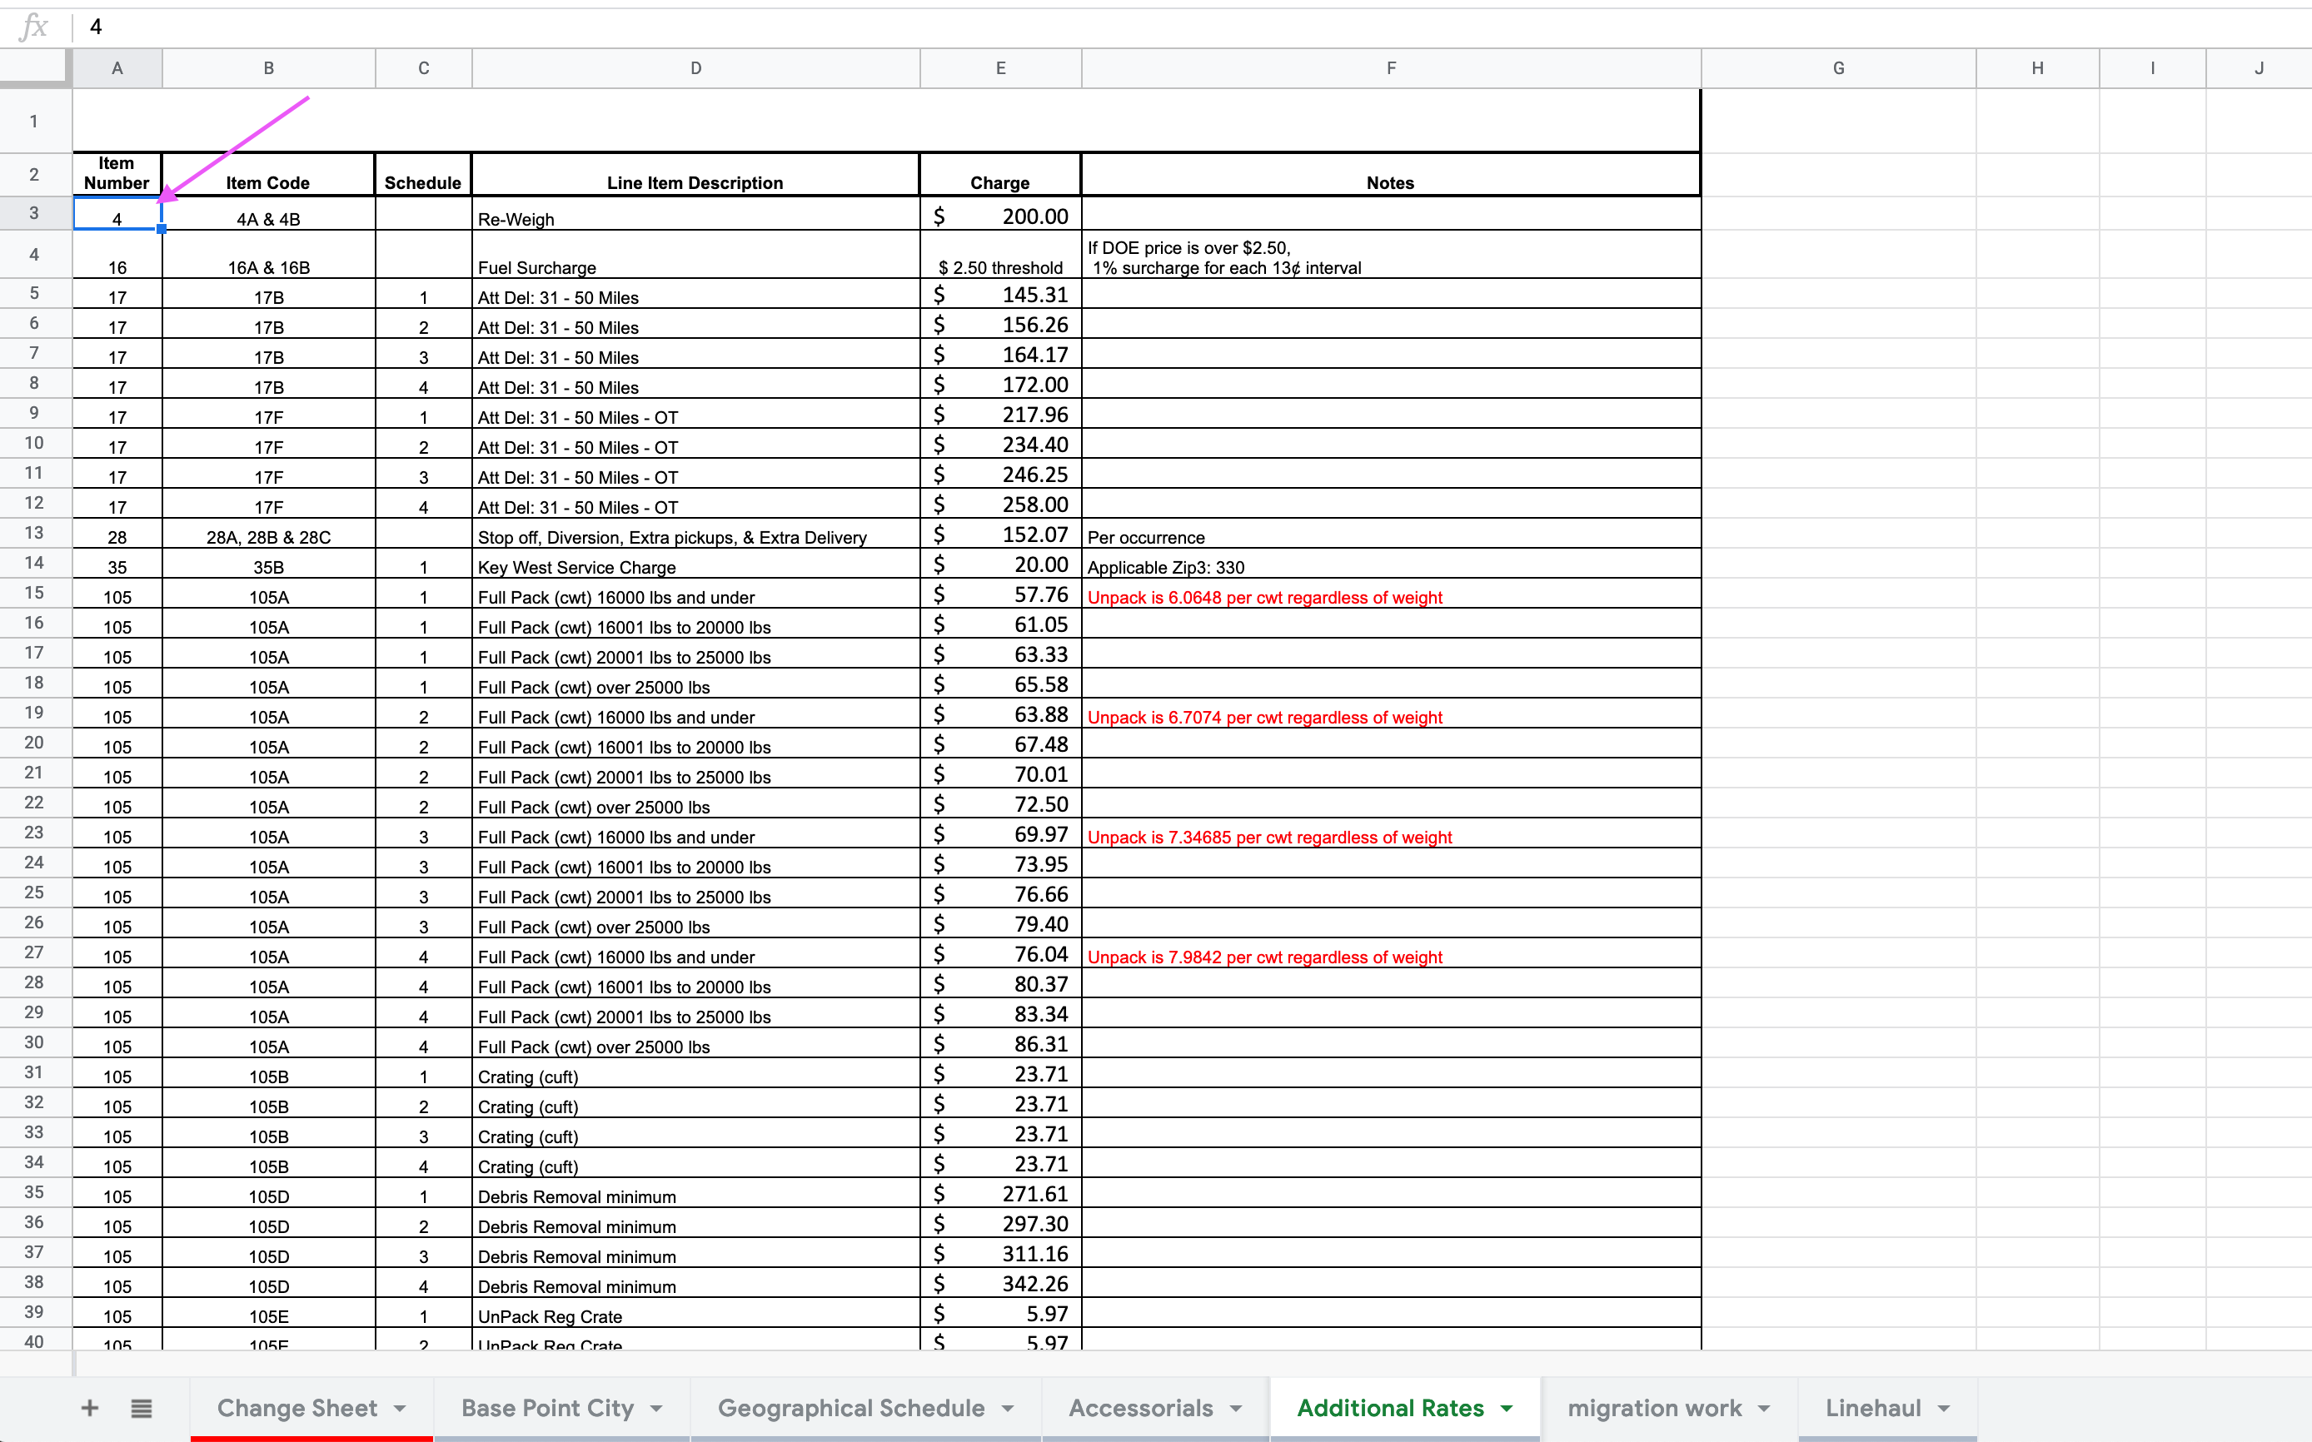
Task: Click the add sheet plus icon
Action: (89, 1408)
